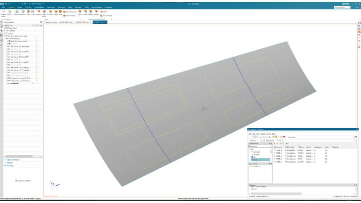This screenshot has height=203, width=361.
Task: Choose the Shell feature icon
Action: click(x=60, y=12)
